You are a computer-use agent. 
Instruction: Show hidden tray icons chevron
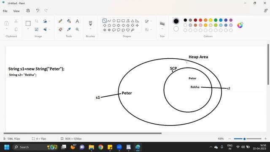pyautogui.click(x=211, y=147)
